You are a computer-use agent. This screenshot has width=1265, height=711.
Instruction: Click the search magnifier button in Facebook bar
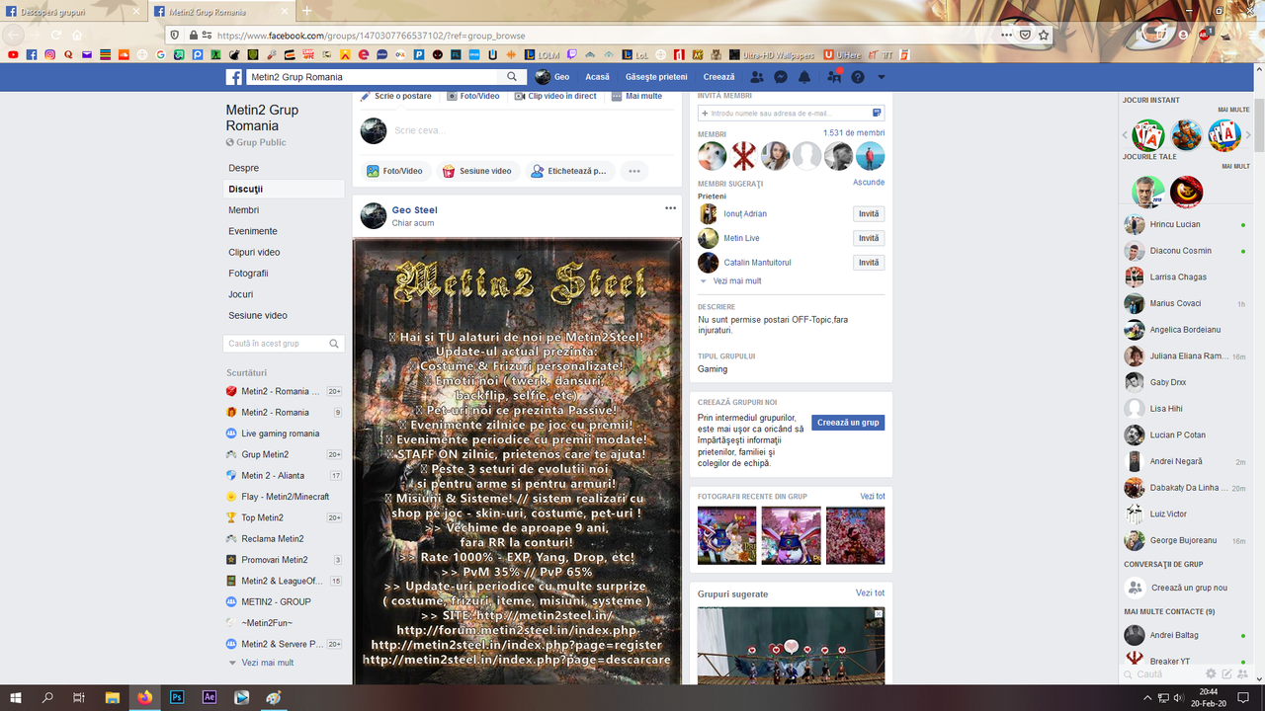[x=512, y=77]
